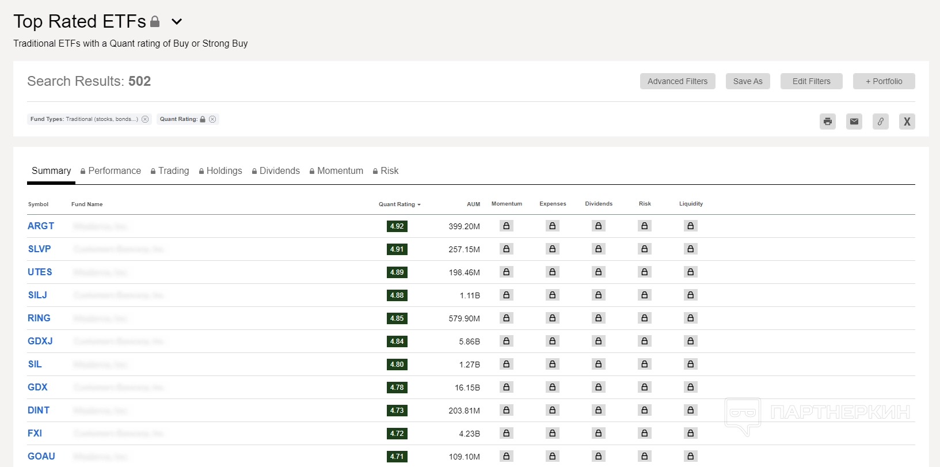
Task: Click the print results icon
Action: (x=827, y=122)
